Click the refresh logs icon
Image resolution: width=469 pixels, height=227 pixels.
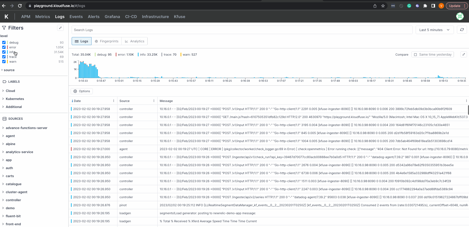tap(462, 30)
